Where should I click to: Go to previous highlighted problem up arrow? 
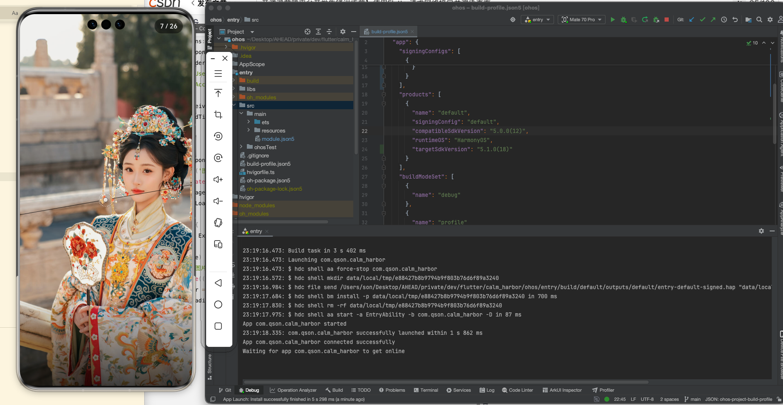coord(764,43)
